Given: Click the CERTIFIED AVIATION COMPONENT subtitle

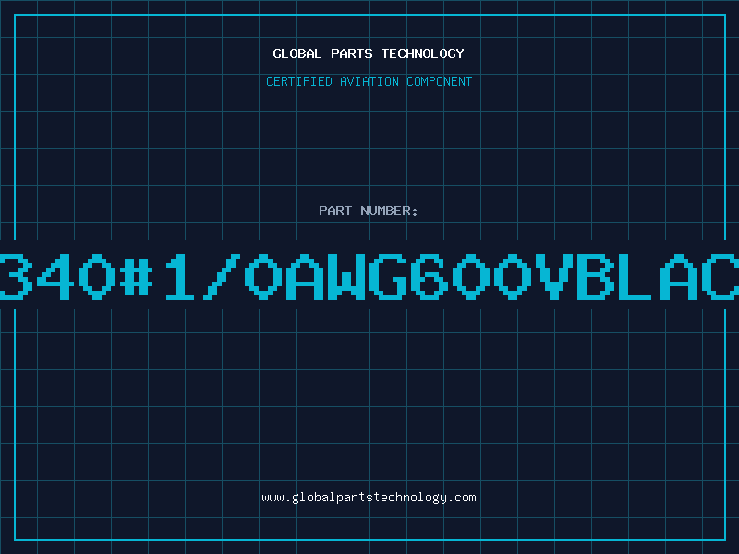Looking at the screenshot, I should [369, 81].
